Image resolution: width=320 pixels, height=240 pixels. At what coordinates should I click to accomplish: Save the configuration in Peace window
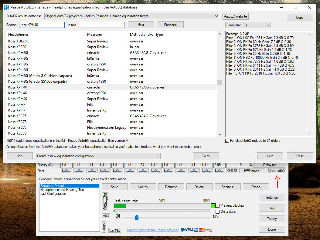tap(114, 187)
